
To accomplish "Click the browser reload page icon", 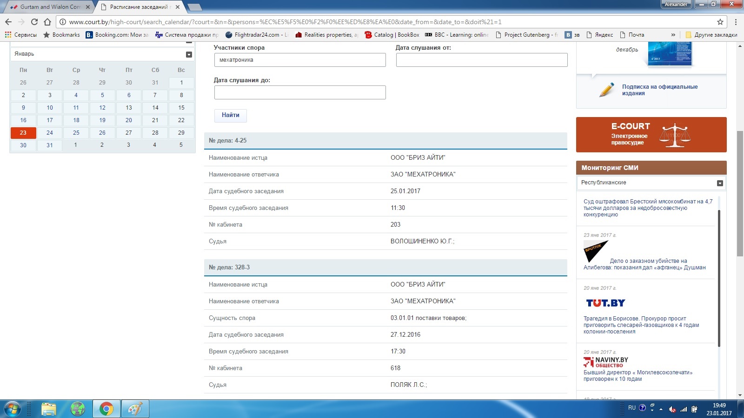I will click(34, 22).
